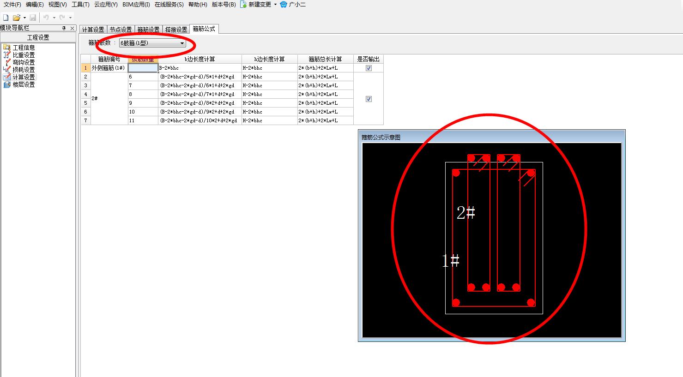Click the empty 纵筋数量 cell in row 1
683x377 pixels.
click(x=143, y=68)
